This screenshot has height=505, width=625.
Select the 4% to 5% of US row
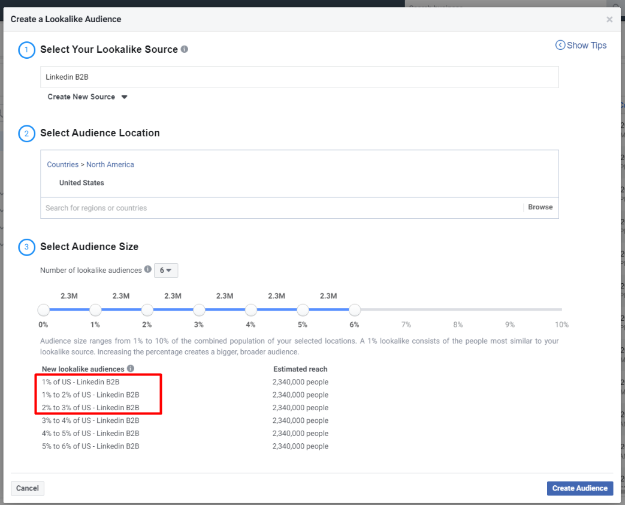pos(90,433)
